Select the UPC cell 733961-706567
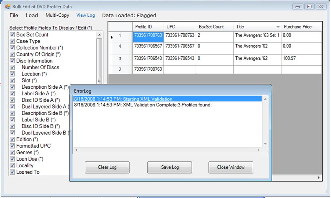Viewport: 331px width, 198px height. [180, 49]
